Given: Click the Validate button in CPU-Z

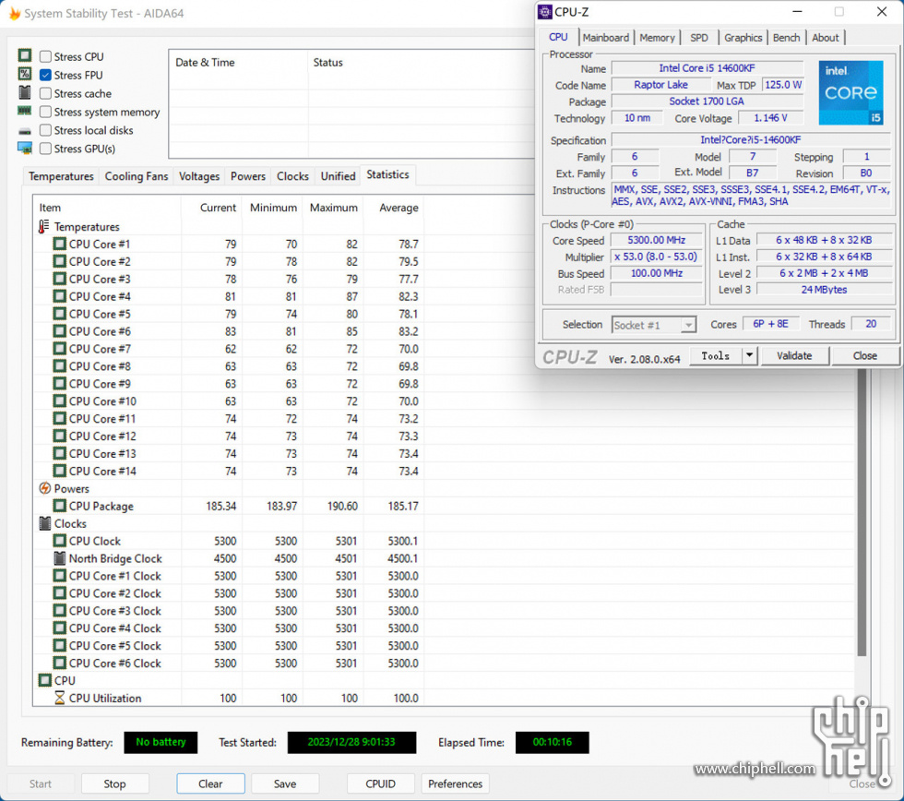Looking at the screenshot, I should 794,355.
